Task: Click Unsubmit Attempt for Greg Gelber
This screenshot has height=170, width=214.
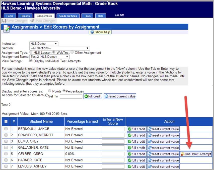Action: [196, 154]
